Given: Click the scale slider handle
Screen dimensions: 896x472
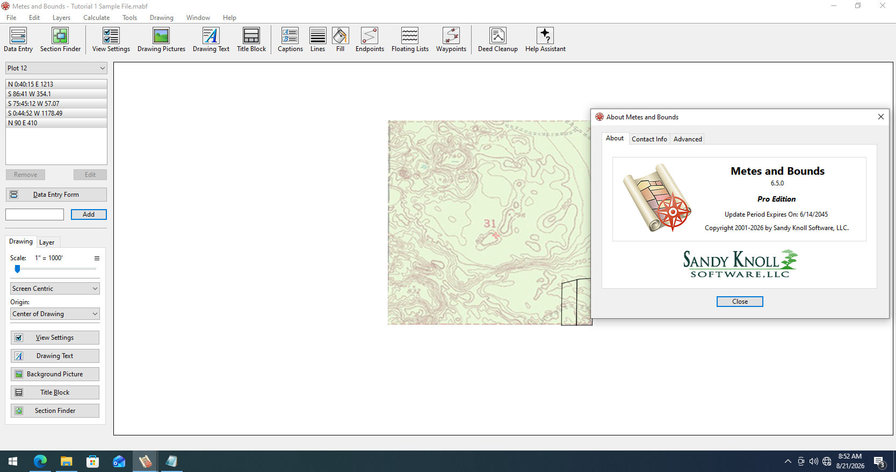Looking at the screenshot, I should 17,269.
